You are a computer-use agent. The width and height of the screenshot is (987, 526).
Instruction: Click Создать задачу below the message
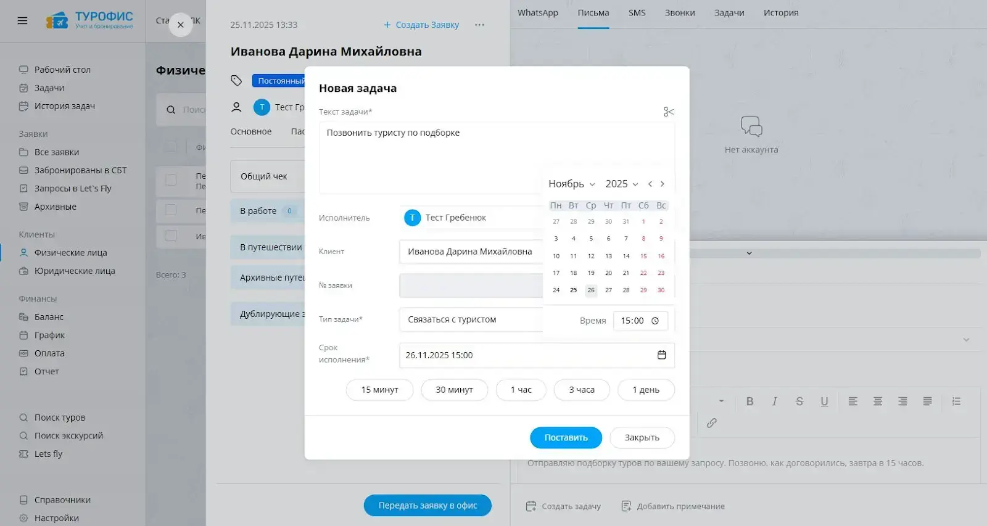click(563, 506)
